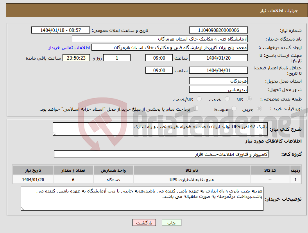Select the متوسط purchase type radio
Viewport: 308px width, 233px height.
234,108
